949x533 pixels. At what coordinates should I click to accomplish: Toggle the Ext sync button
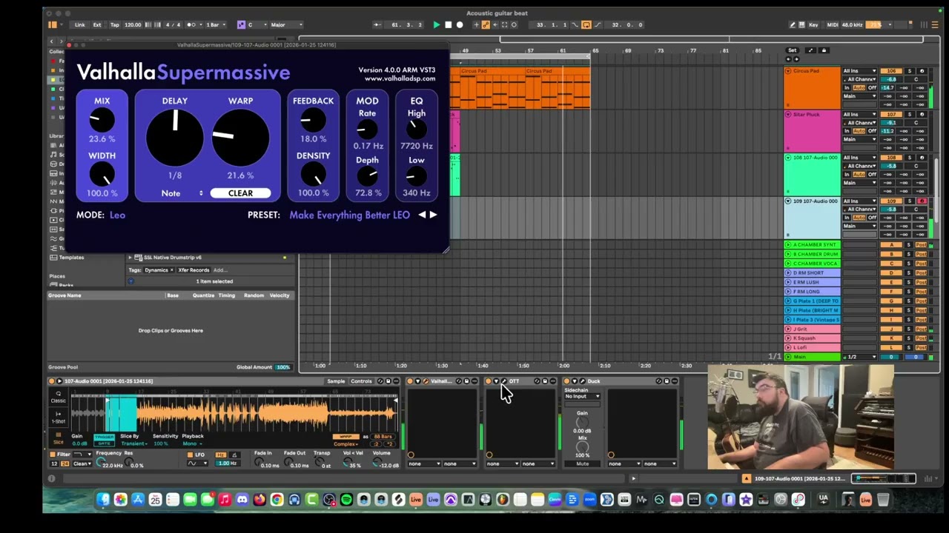[x=97, y=24]
